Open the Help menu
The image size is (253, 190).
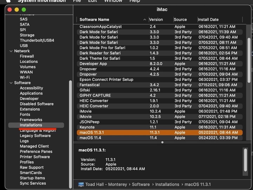135,1
